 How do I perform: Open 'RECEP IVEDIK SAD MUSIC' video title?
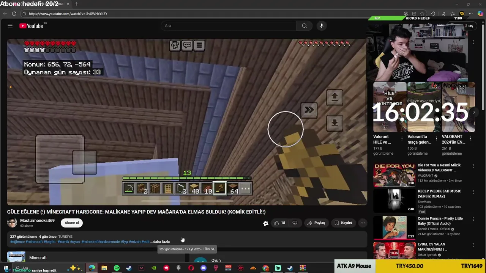[x=439, y=194]
